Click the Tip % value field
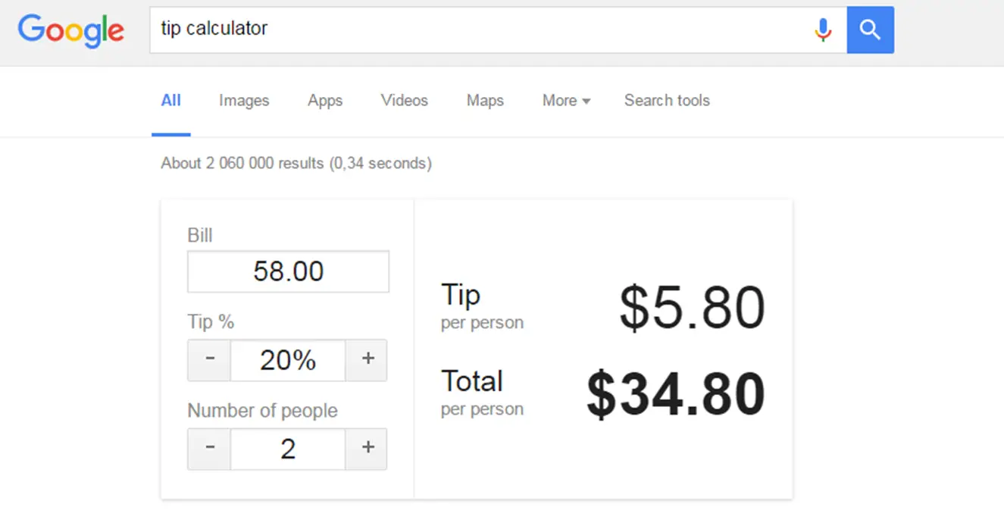Viewport: 1004px width, 517px height. pyautogui.click(x=288, y=360)
